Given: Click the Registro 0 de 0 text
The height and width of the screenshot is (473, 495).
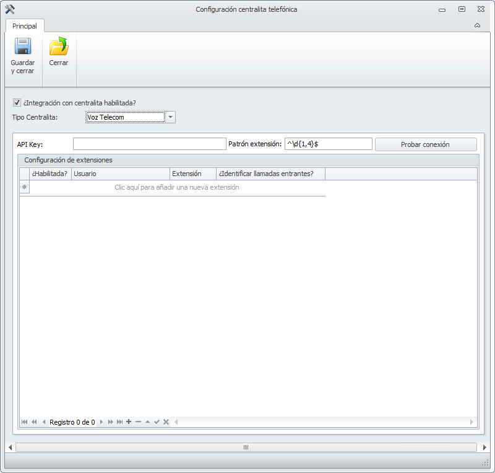Looking at the screenshot, I should click(72, 422).
